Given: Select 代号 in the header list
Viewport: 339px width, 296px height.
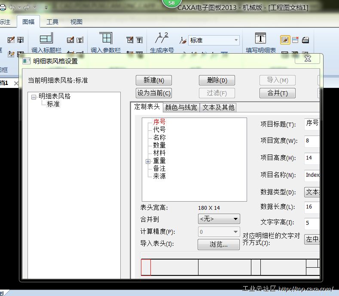Looking at the screenshot, I should point(159,130).
